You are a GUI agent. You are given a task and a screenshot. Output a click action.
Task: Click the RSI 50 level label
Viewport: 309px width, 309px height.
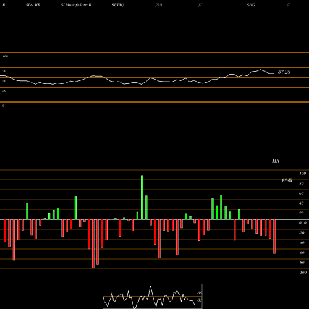coord(4,81)
